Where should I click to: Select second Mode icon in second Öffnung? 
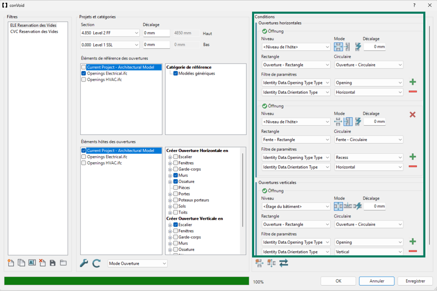348,122
